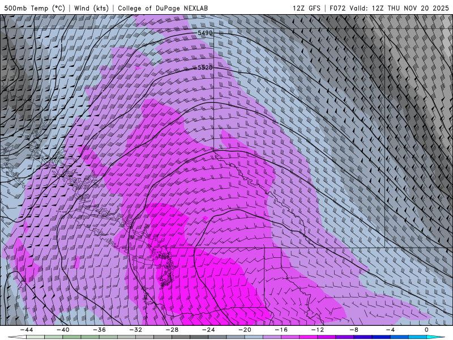Screen dimensions: 453x340
Task: Select the -36 tick on temperature legend
Action: pos(100,330)
